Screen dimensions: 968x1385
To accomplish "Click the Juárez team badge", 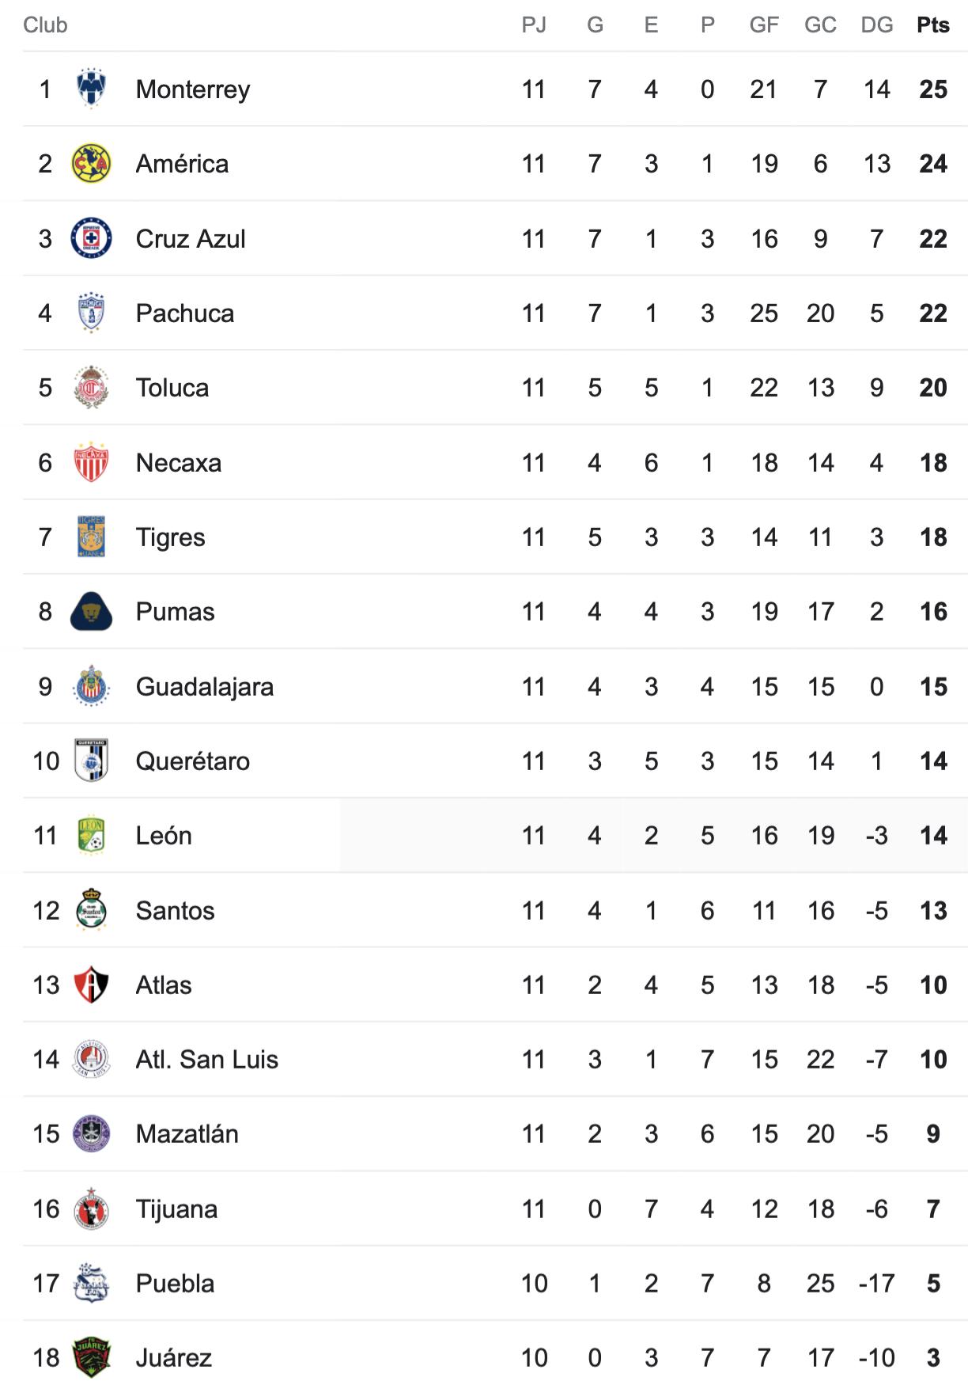I will (91, 1358).
